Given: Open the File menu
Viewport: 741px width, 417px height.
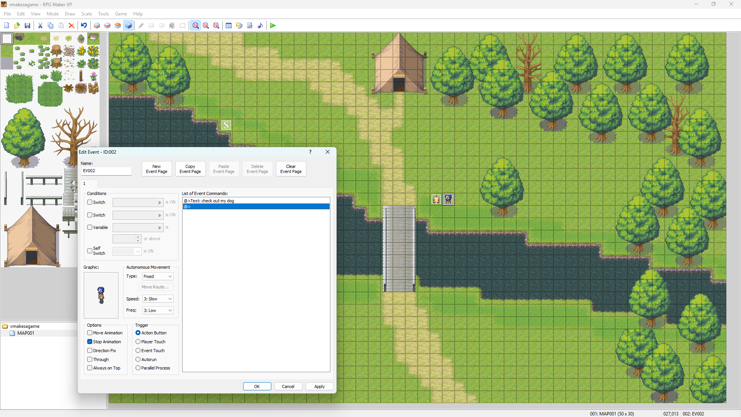Looking at the screenshot, I should point(7,14).
